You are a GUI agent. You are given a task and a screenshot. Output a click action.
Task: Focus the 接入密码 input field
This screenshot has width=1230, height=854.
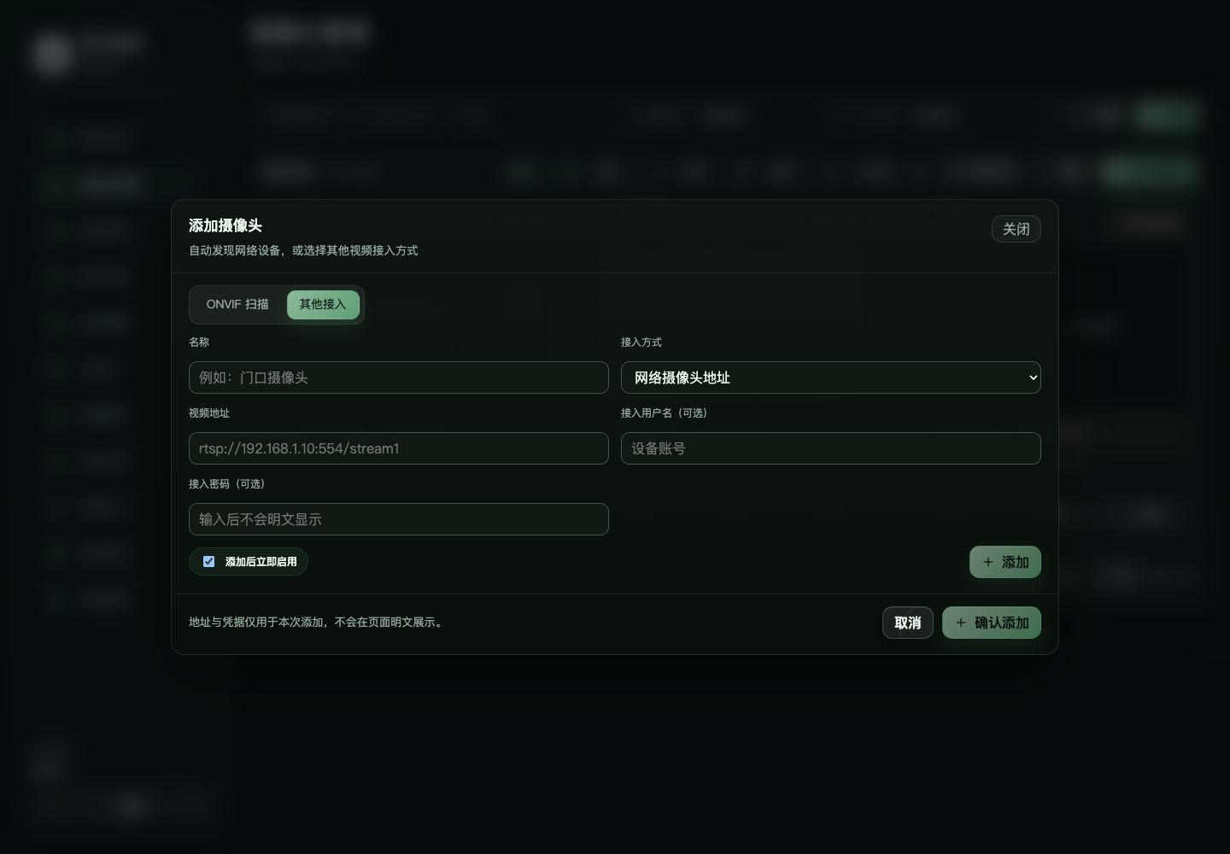coord(399,519)
